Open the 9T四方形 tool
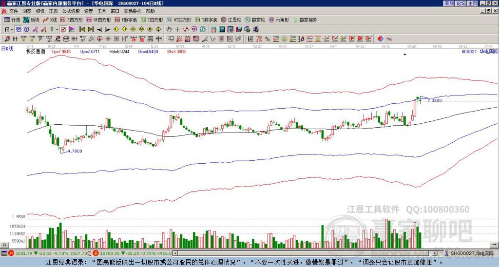Screen dimensions: 499x267 (x=179, y=19)
